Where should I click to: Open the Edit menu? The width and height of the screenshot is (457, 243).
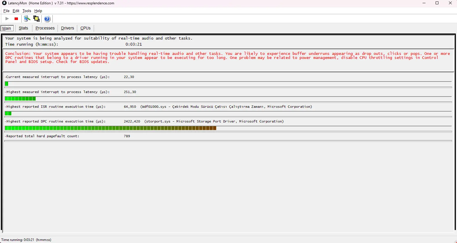16,11
